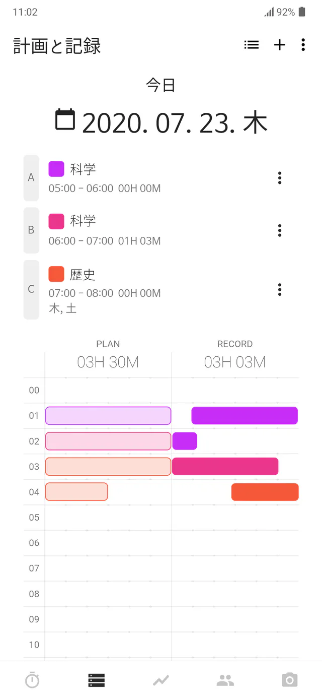Open options for plan B 科学

point(279,230)
